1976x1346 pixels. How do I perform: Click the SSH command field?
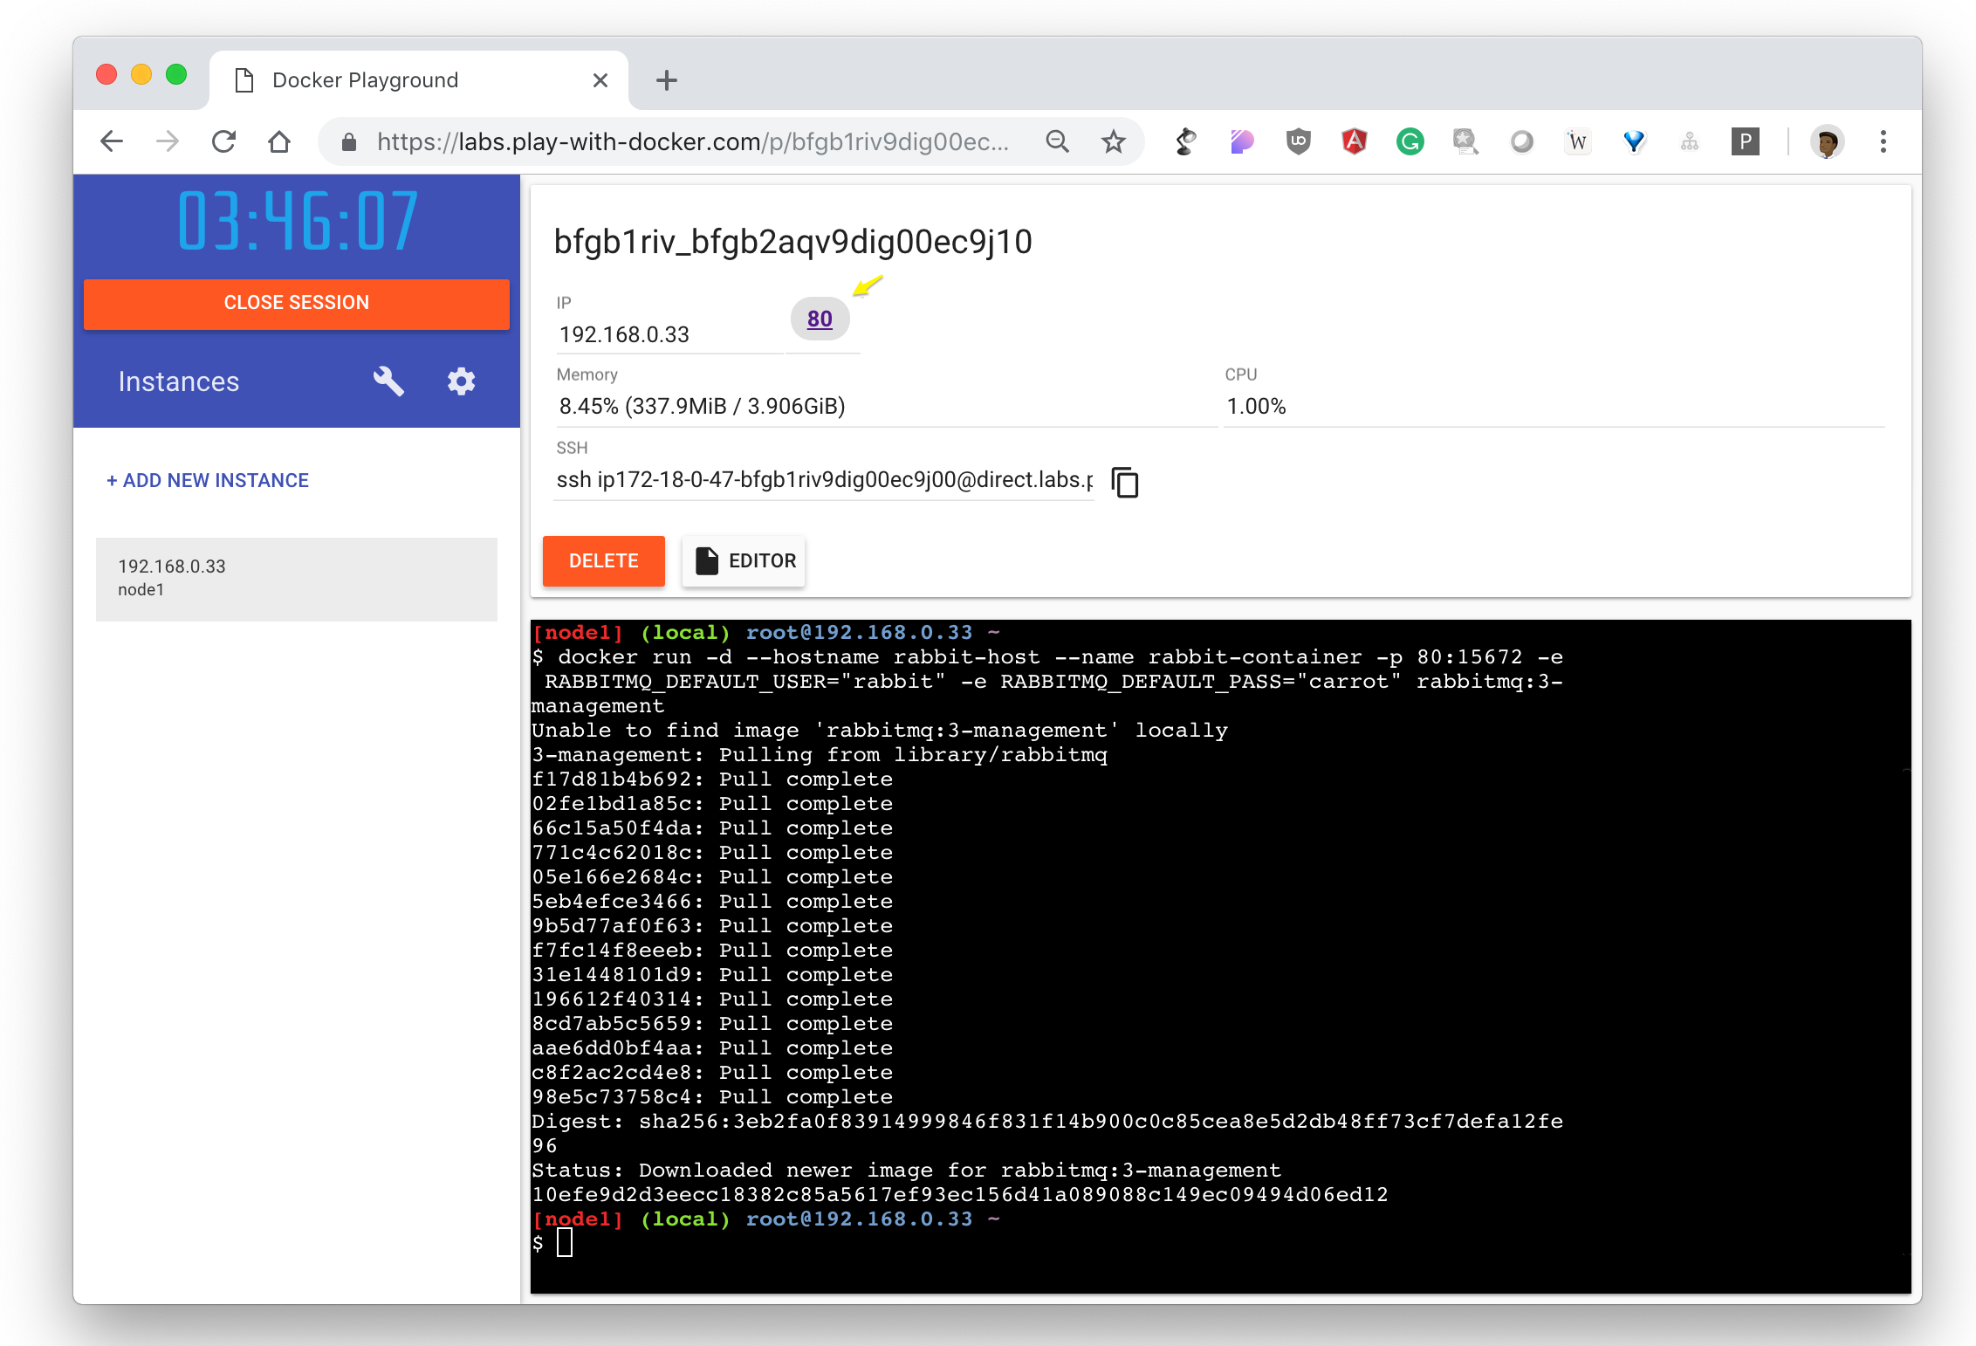pos(824,480)
